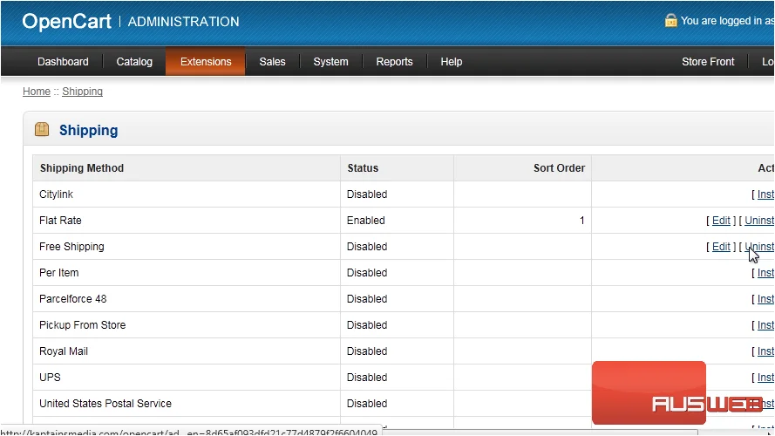
Task: Install the Pickup From Store method
Action: [766, 325]
